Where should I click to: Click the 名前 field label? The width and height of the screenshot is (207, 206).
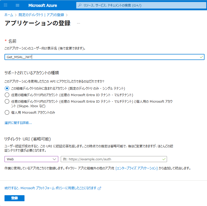click(x=12, y=41)
